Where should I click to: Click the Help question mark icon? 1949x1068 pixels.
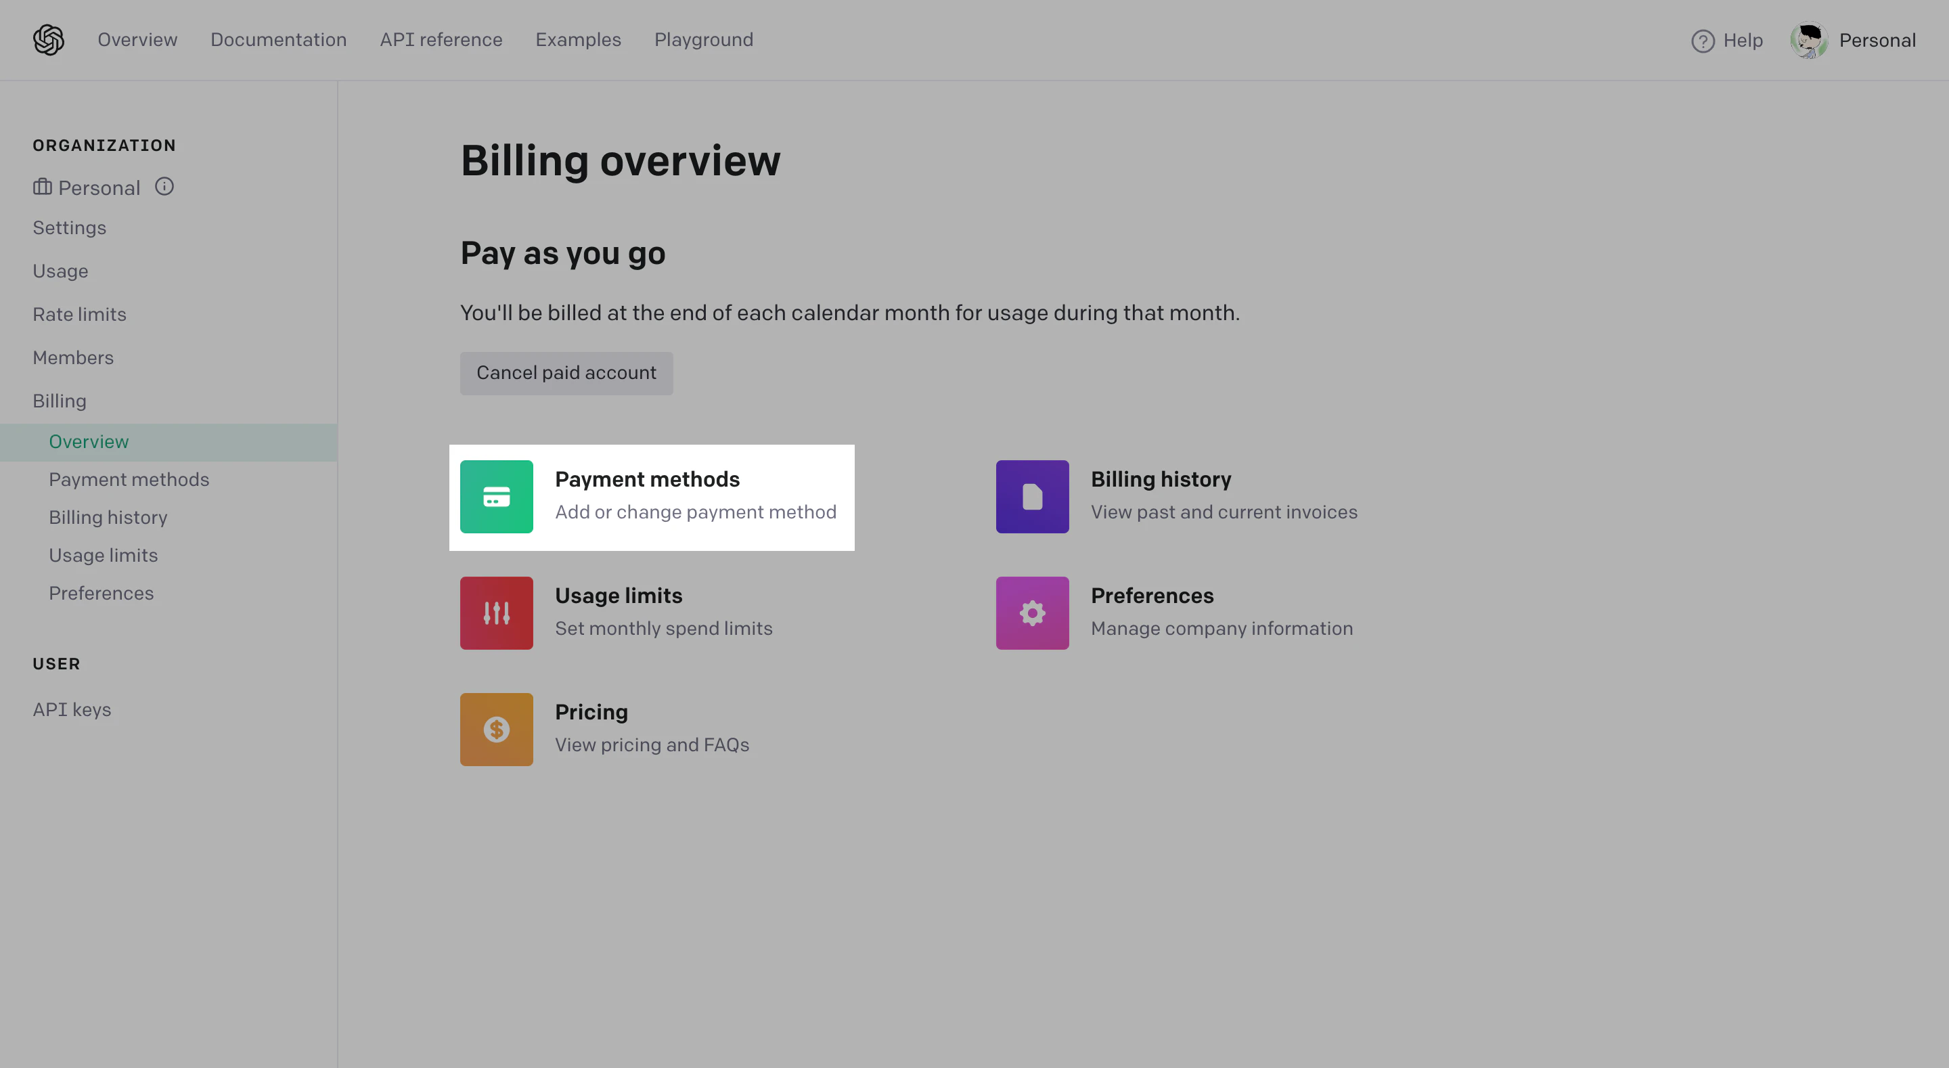[x=1703, y=41]
